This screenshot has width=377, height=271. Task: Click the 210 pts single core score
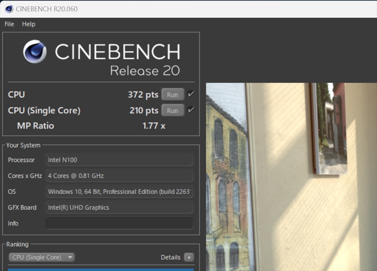click(144, 110)
